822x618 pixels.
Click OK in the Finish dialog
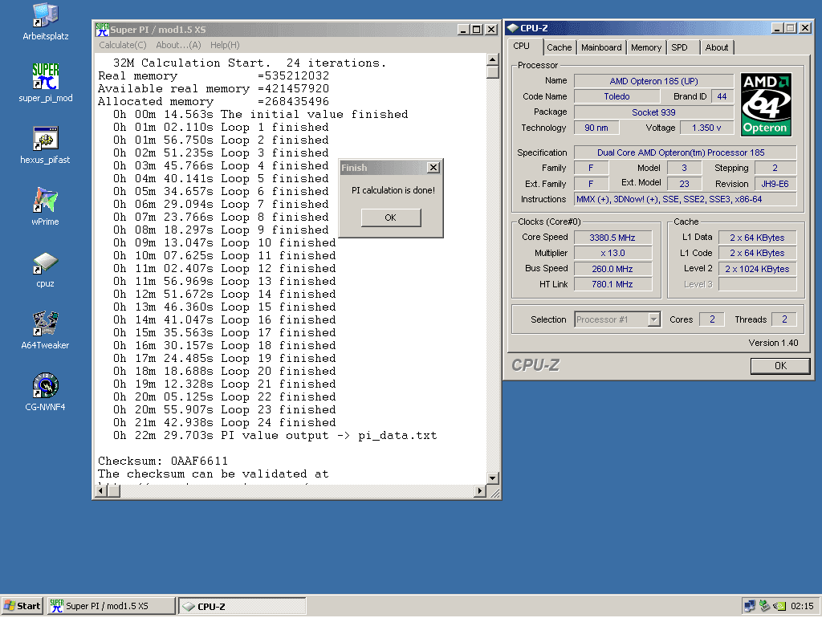coord(391,218)
